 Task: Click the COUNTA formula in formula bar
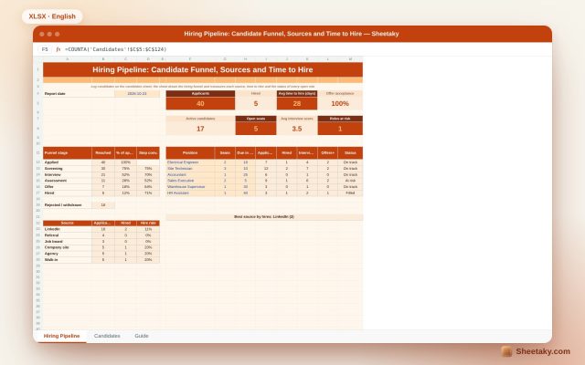point(116,49)
